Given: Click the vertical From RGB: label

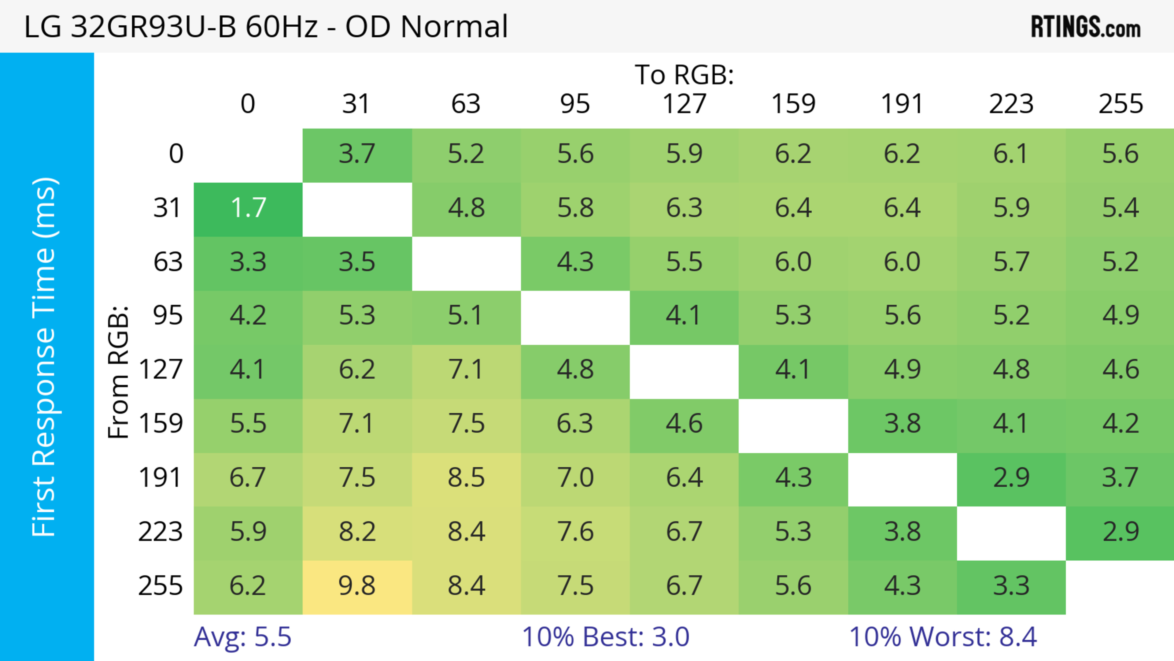Looking at the screenshot, I should click(x=119, y=372).
